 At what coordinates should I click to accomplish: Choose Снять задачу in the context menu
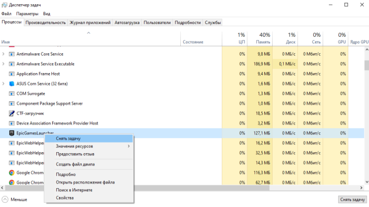pyautogui.click(x=89, y=138)
